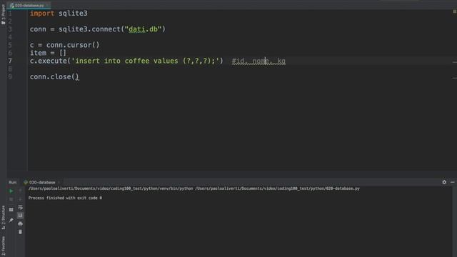
Task: Click the 'import sqlite3' line
Action: pyautogui.click(x=59, y=14)
